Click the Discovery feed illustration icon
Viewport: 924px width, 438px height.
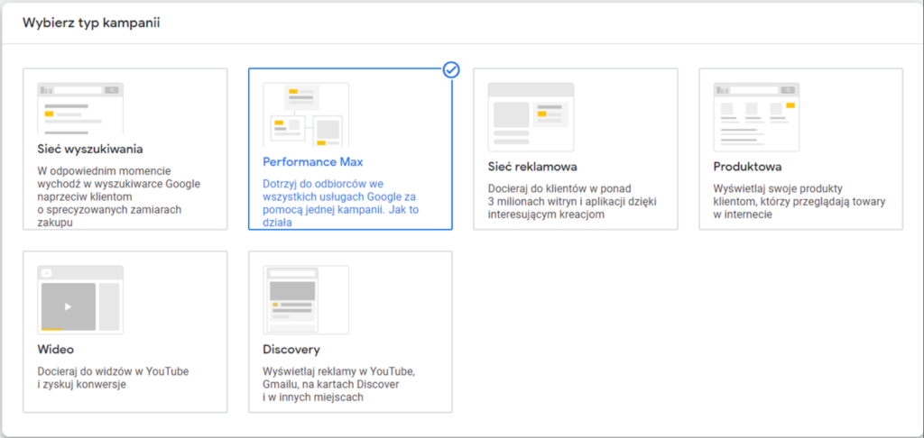(305, 298)
